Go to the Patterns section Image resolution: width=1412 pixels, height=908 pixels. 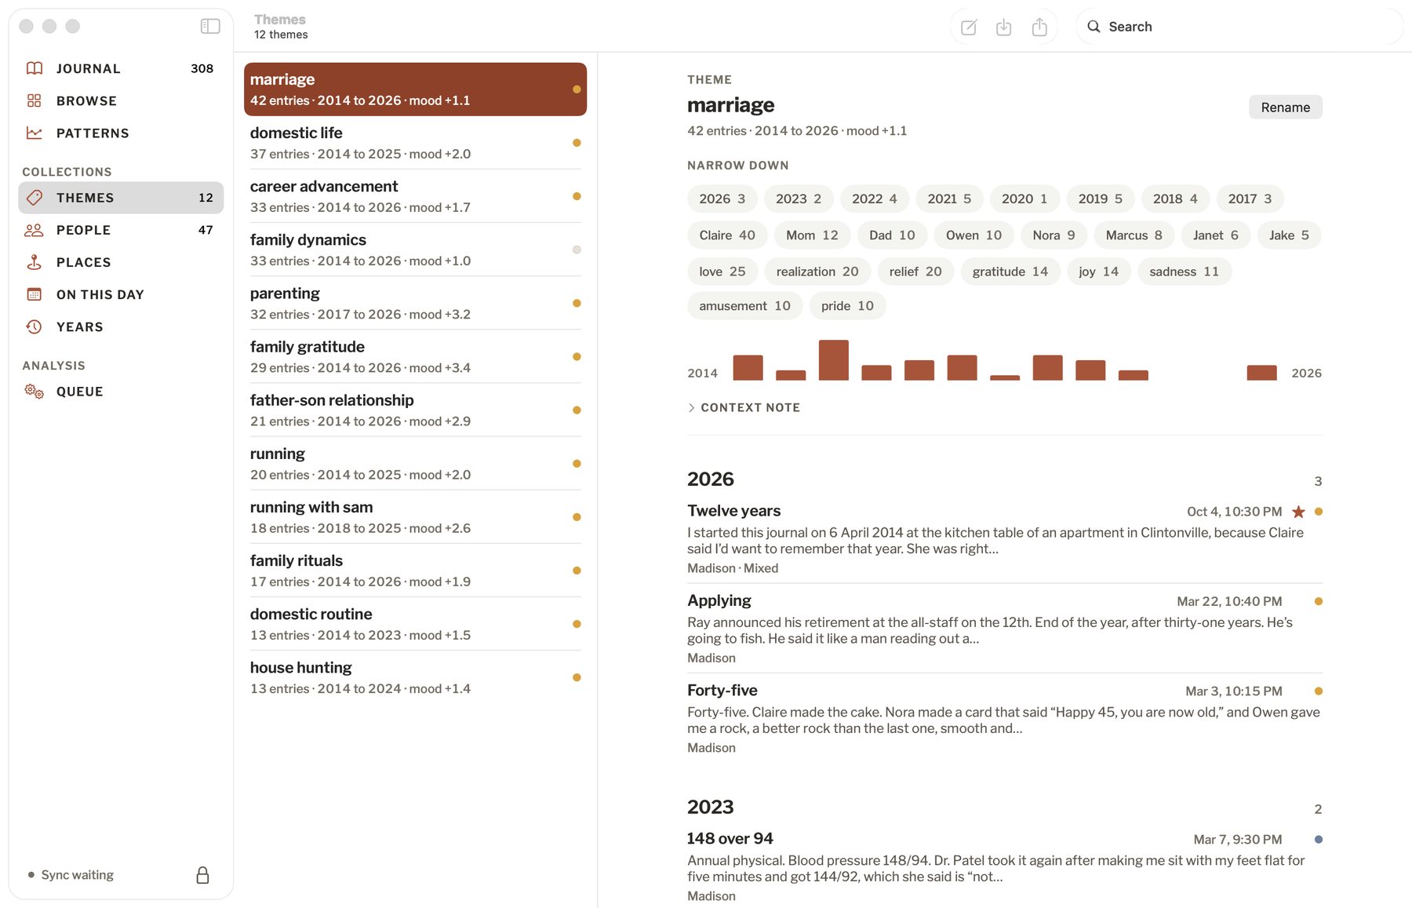click(121, 133)
